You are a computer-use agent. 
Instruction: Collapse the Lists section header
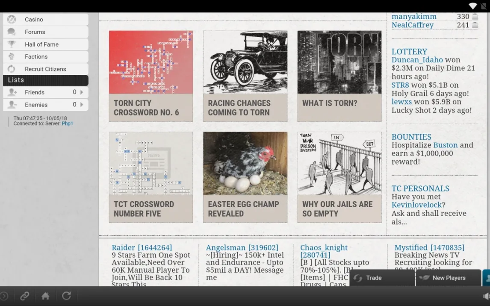tap(45, 80)
